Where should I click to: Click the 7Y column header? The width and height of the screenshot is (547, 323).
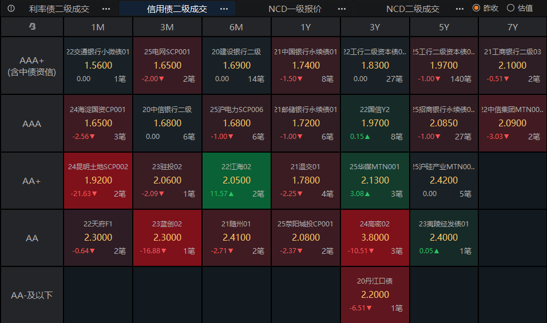(513, 27)
